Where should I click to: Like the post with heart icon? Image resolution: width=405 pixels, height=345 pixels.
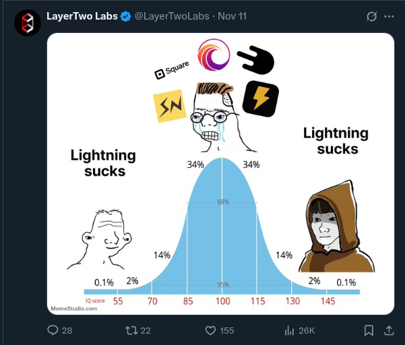tap(210, 330)
